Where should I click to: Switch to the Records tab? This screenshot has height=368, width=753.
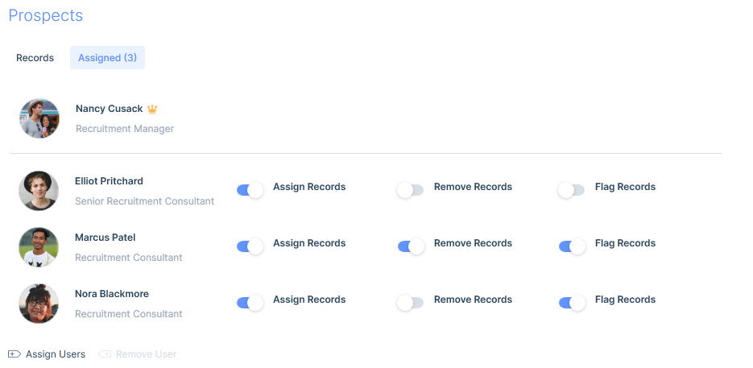[x=35, y=58]
